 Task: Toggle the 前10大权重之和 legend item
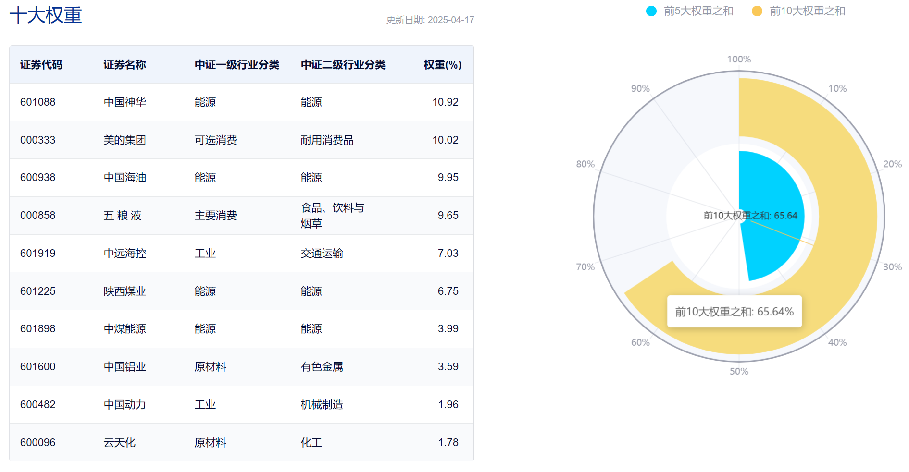[x=798, y=11]
